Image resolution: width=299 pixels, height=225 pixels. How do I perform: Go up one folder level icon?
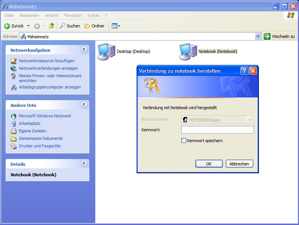click(51, 26)
